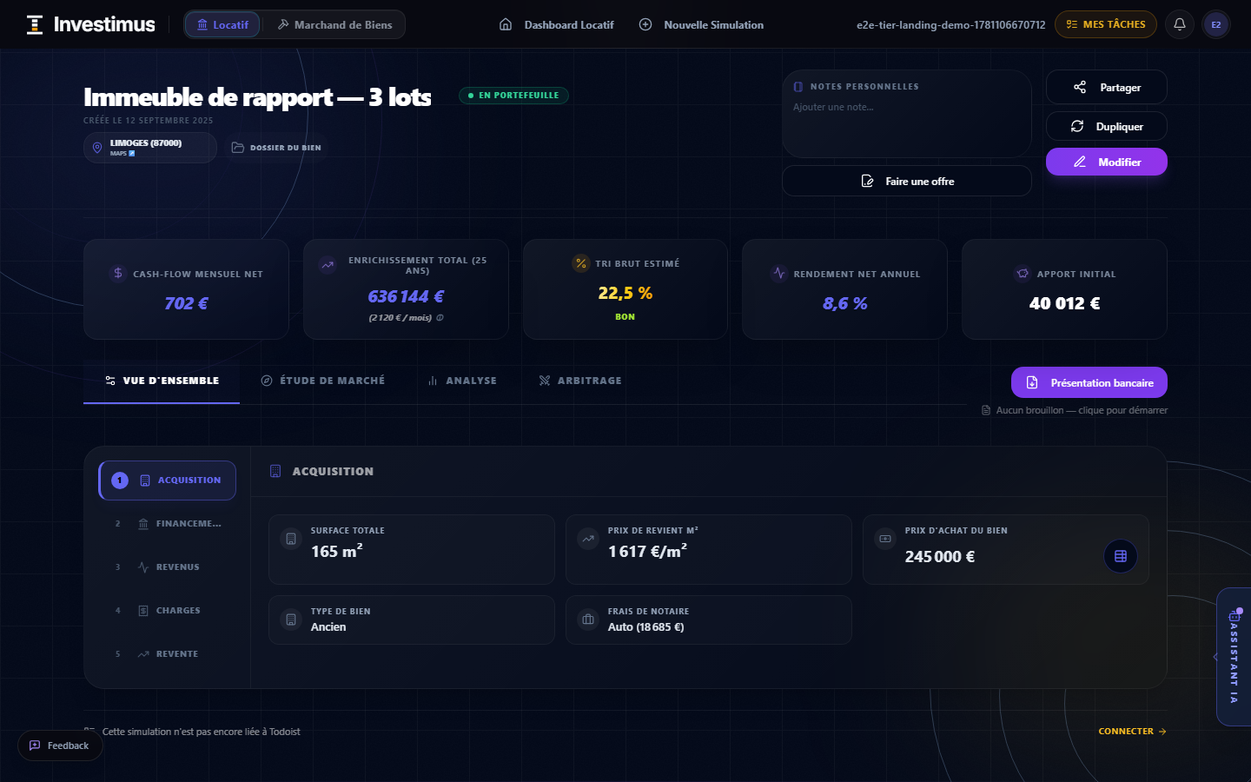Click the creation date Créée le 12 septembre 2025

click(x=149, y=121)
